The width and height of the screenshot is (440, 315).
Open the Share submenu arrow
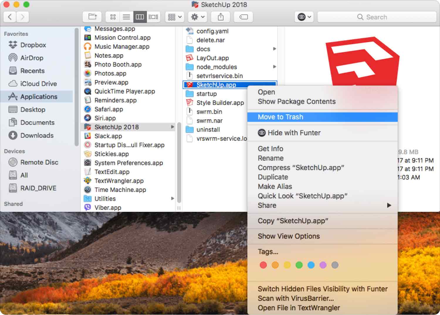click(x=389, y=205)
